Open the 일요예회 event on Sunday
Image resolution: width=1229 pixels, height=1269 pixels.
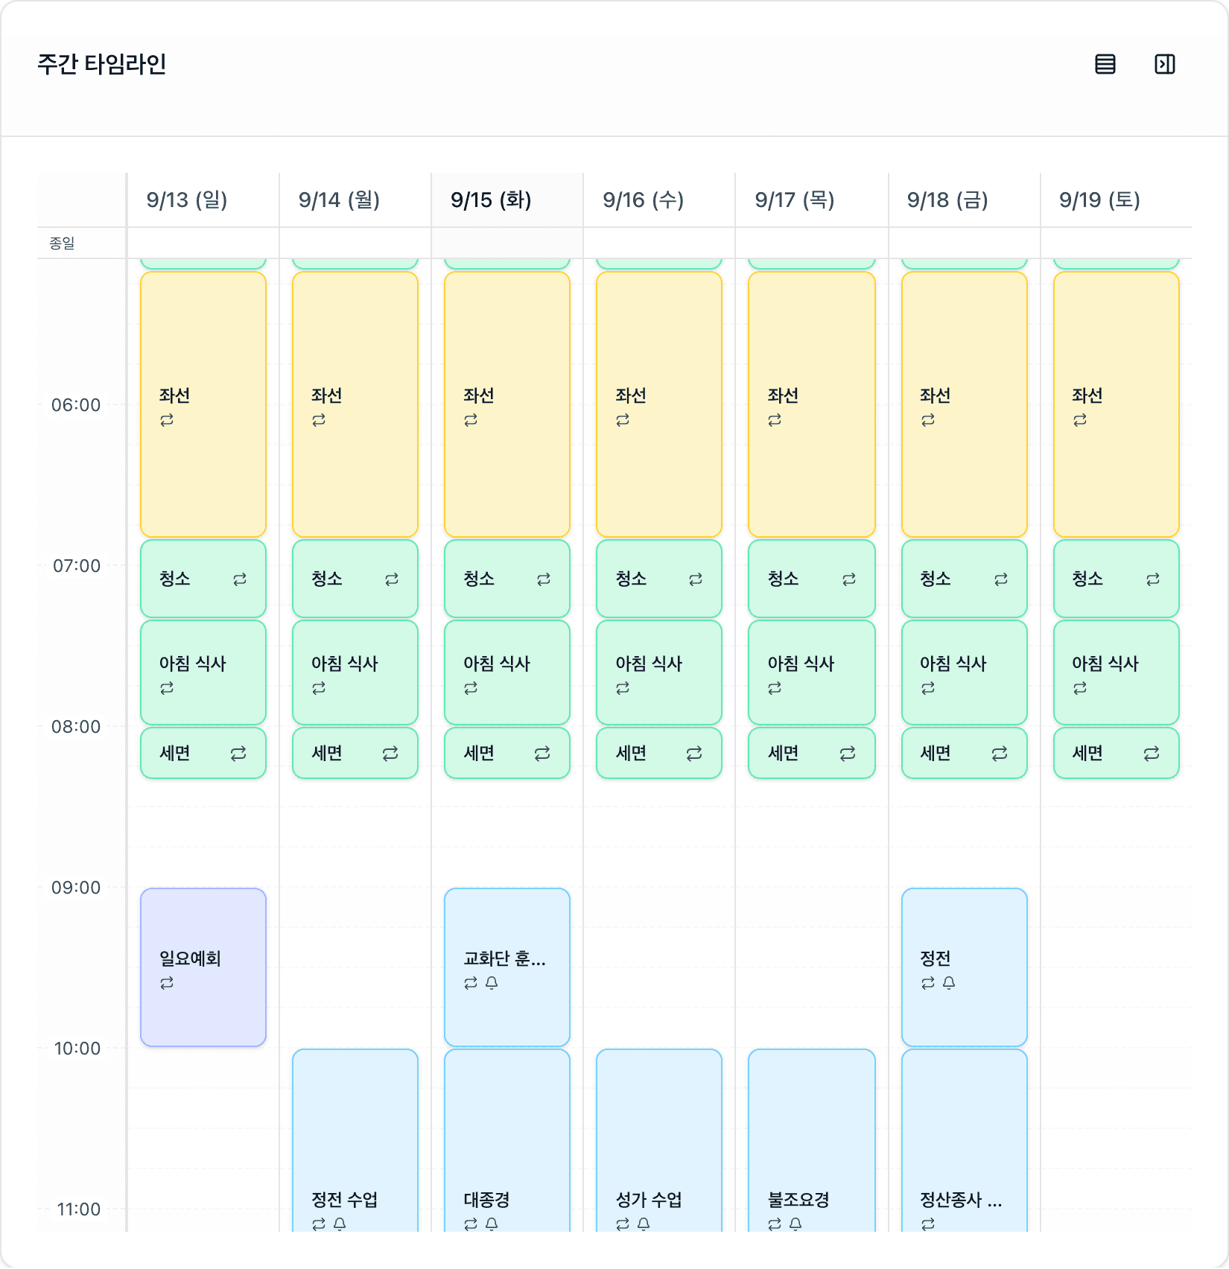[203, 967]
